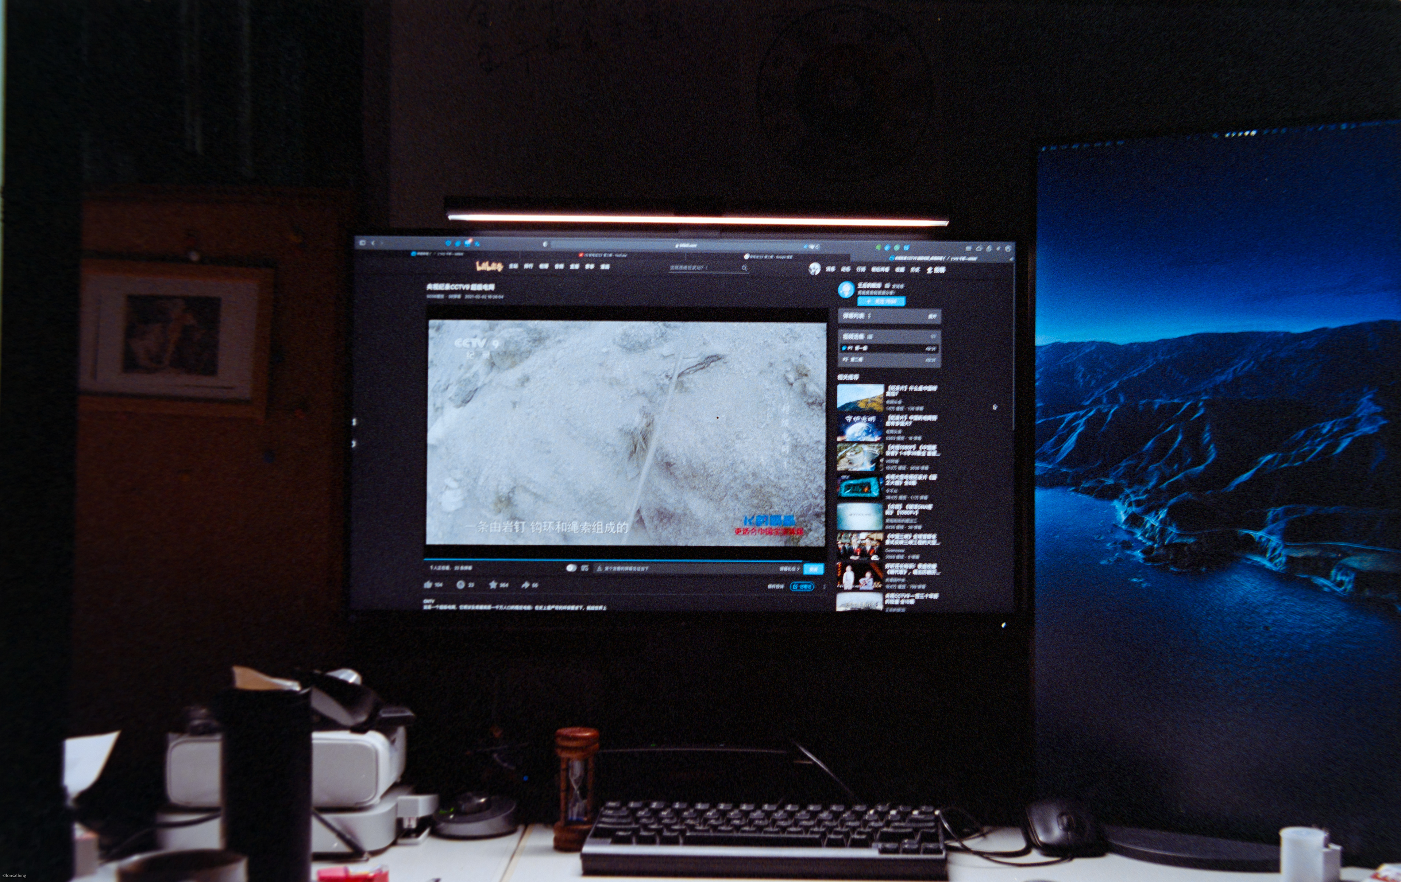The width and height of the screenshot is (1401, 882).
Task: Click the coin icon below the video
Action: (x=460, y=585)
